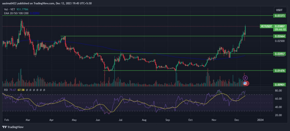This screenshot has height=131, width=290.
Task: Click Nov on the time axis
Action: [214, 120]
